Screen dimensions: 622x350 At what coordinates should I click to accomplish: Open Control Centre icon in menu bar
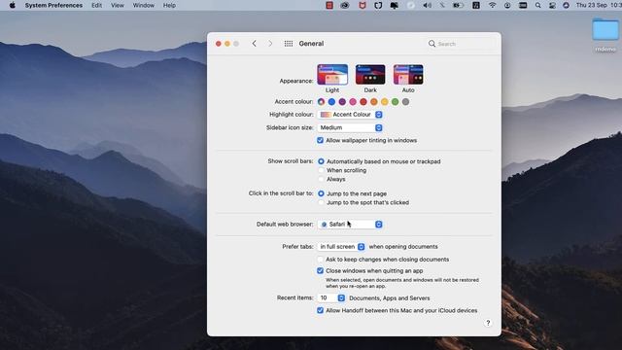[552, 5]
